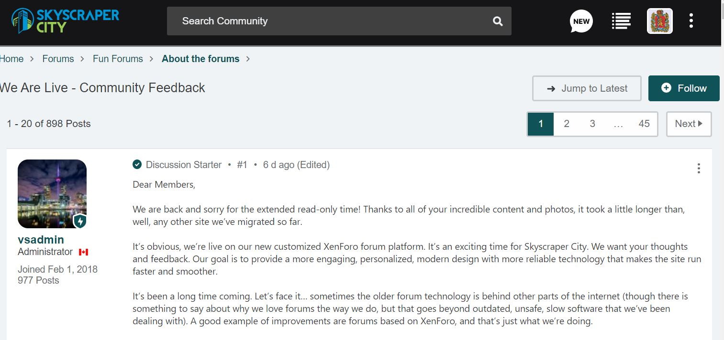
Task: Click into the Search Community field
Action: click(330, 21)
